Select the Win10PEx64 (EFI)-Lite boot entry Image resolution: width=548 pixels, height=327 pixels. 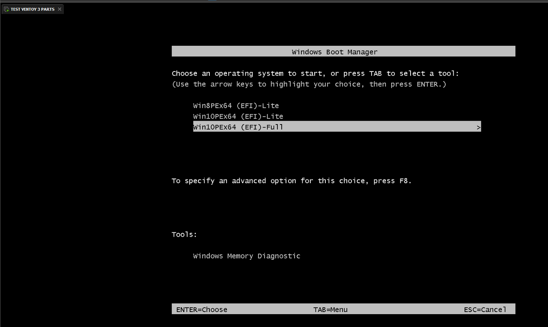(x=238, y=116)
